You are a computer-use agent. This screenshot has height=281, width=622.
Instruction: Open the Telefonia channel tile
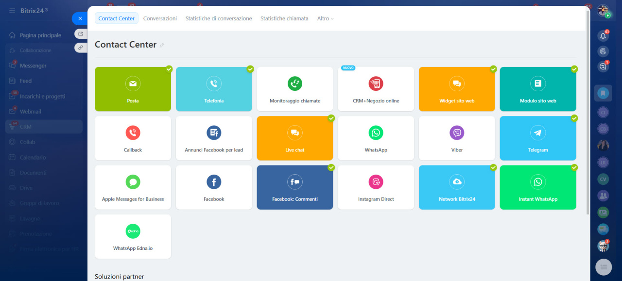tap(214, 89)
